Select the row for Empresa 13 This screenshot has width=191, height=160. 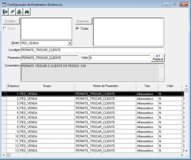pyautogui.click(x=93, y=151)
